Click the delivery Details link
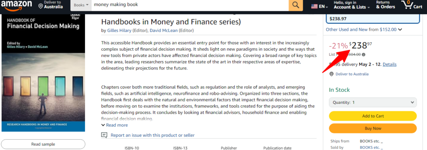 (389, 64)
